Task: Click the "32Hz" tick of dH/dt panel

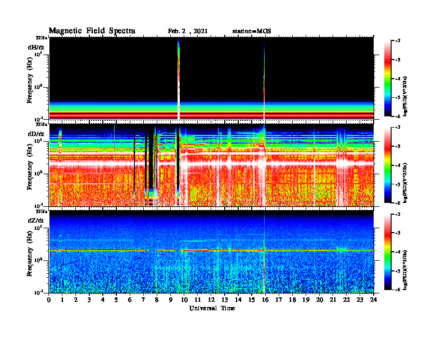Action: [x=42, y=38]
